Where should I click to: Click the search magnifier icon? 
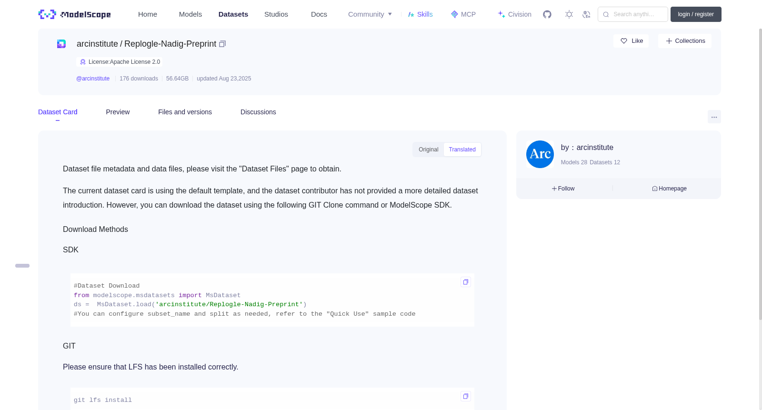pyautogui.click(x=606, y=14)
